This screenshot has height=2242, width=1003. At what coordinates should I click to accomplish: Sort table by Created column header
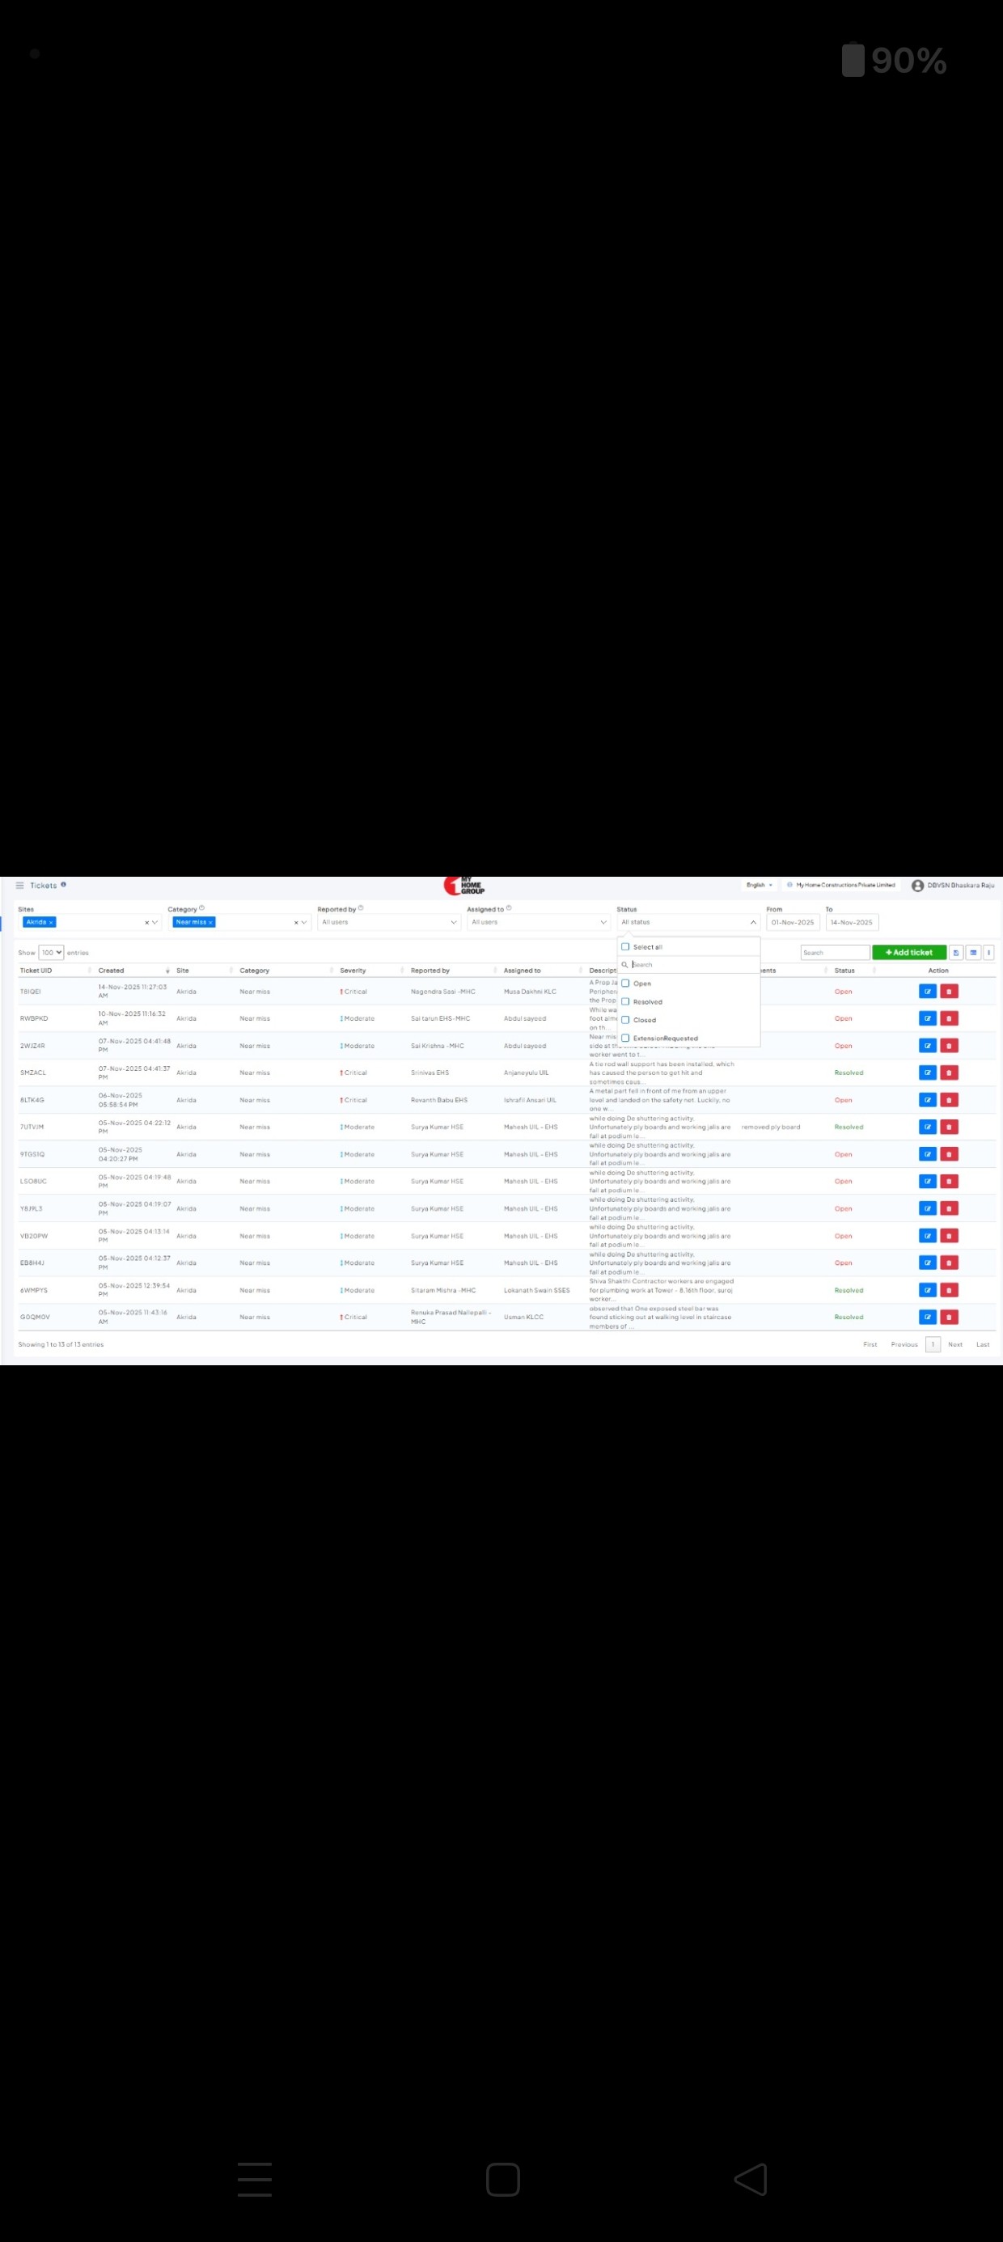coord(112,971)
